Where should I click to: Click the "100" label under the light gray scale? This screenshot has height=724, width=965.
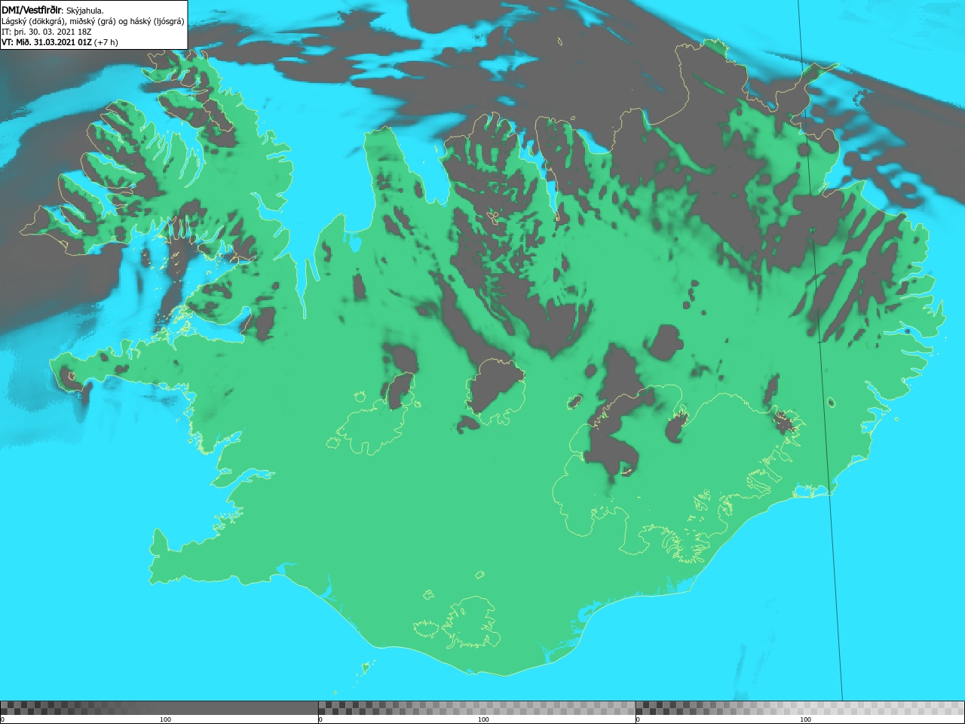(805, 719)
